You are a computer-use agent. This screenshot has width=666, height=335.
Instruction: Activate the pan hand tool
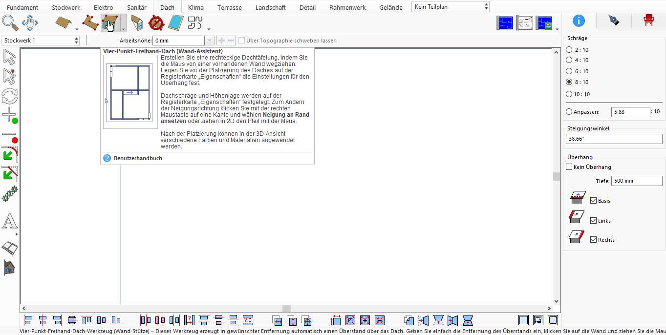(30, 22)
